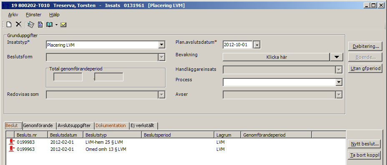Click the Beslutsperiod column header
The height and width of the screenshot is (165, 387).
pyautogui.click(x=178, y=135)
